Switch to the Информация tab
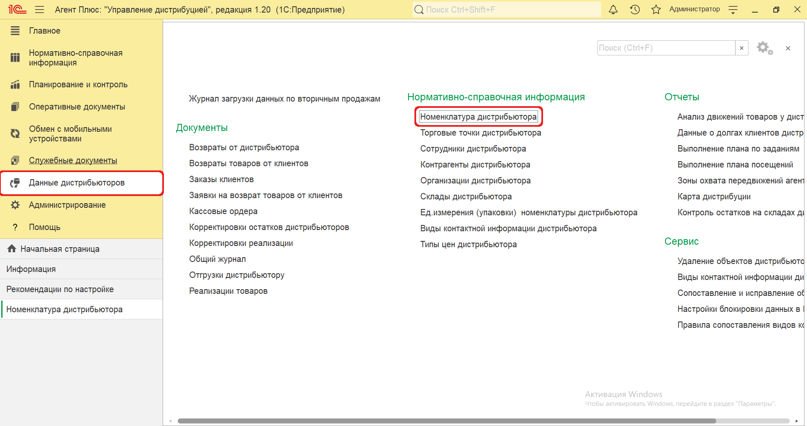The width and height of the screenshot is (807, 426). pos(81,269)
